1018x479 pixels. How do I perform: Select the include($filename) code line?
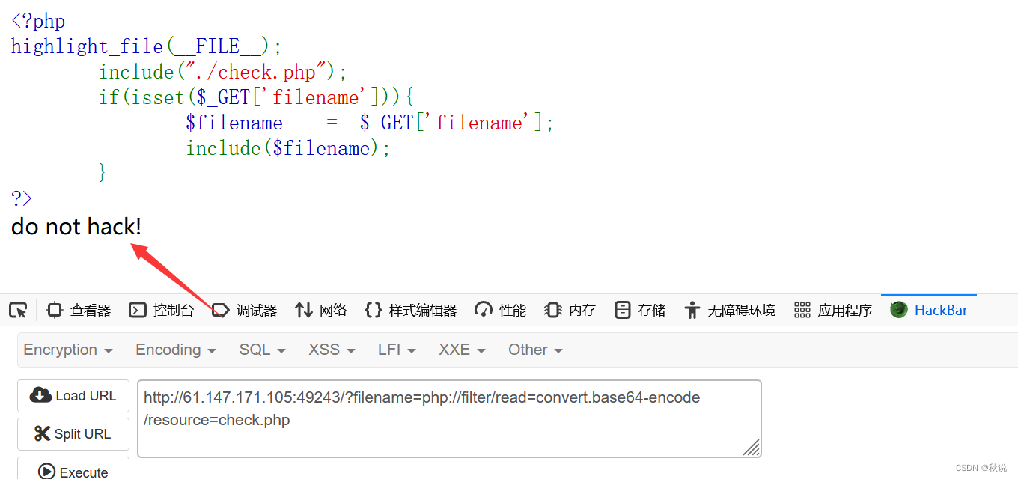(x=288, y=148)
